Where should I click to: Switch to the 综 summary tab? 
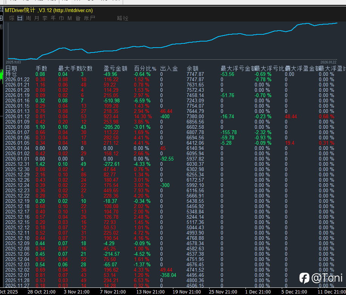point(12,18)
